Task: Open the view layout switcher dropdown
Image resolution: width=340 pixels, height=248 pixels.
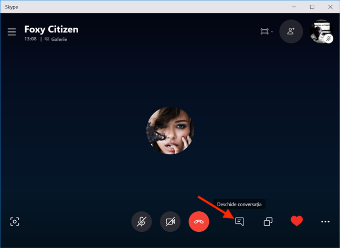Action: 267,31
